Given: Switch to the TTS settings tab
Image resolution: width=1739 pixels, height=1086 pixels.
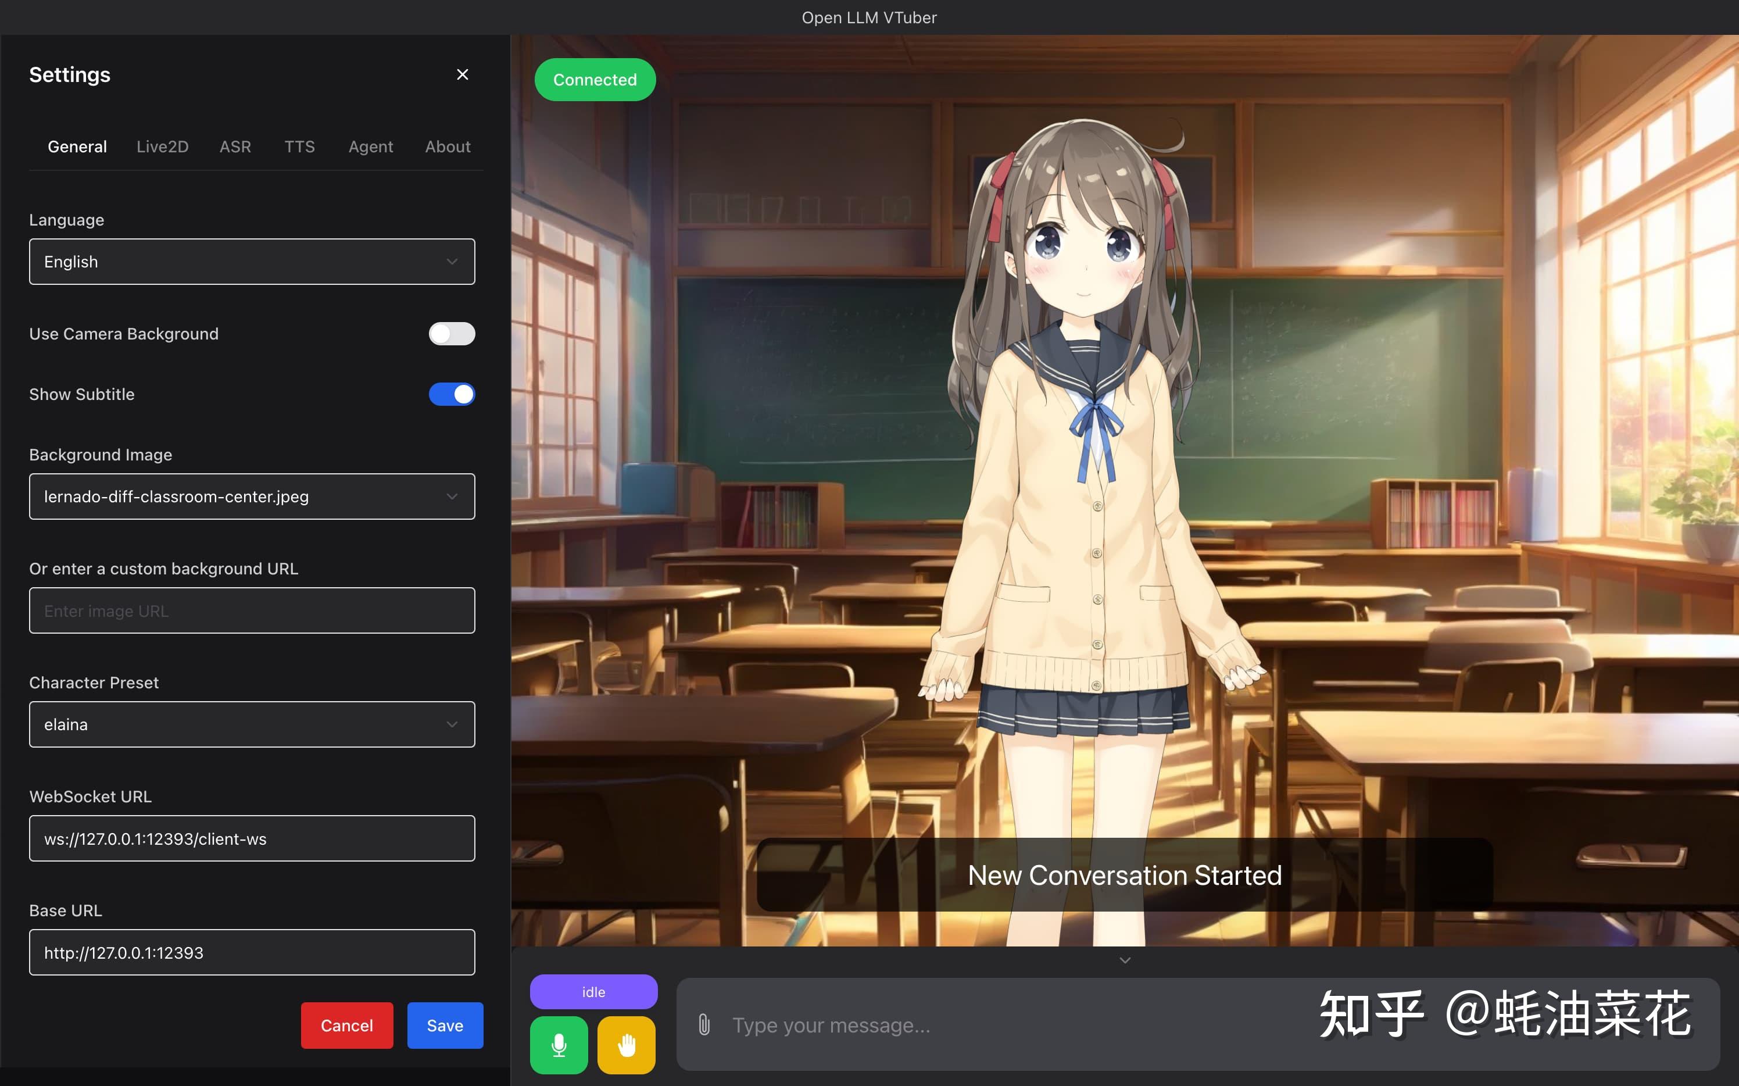Looking at the screenshot, I should 299,147.
